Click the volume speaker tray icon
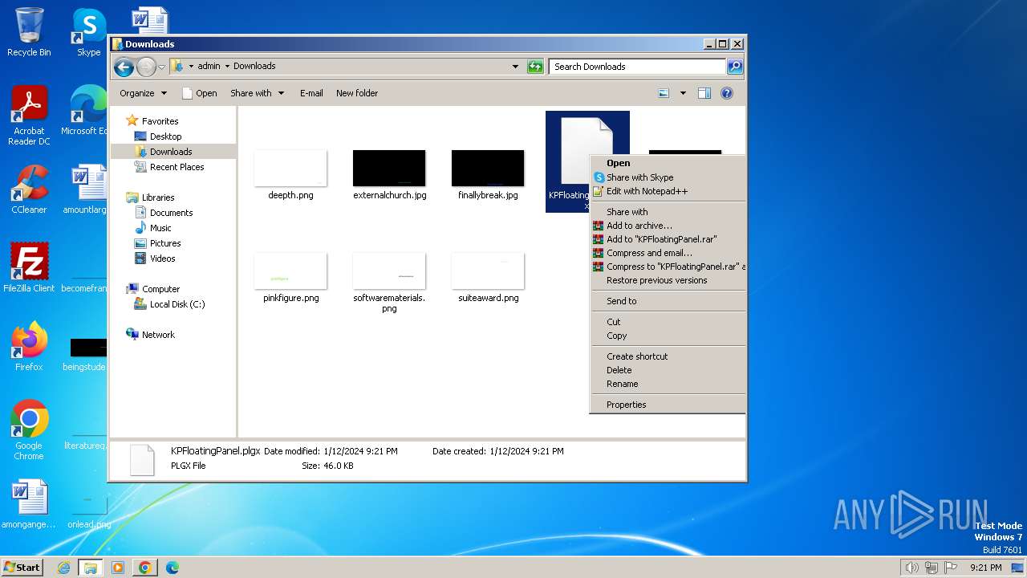The height and width of the screenshot is (578, 1027). [x=911, y=568]
